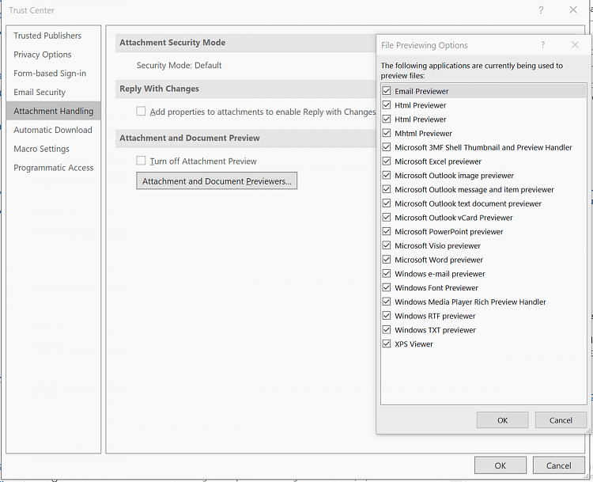This screenshot has width=593, height=482.
Task: Go to Programmatic Access section
Action: coord(53,168)
